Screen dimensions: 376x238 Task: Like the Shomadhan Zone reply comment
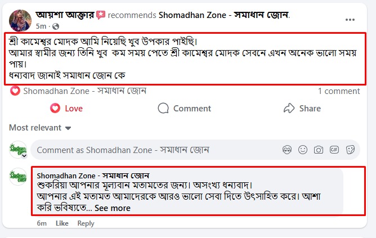coord(62,223)
